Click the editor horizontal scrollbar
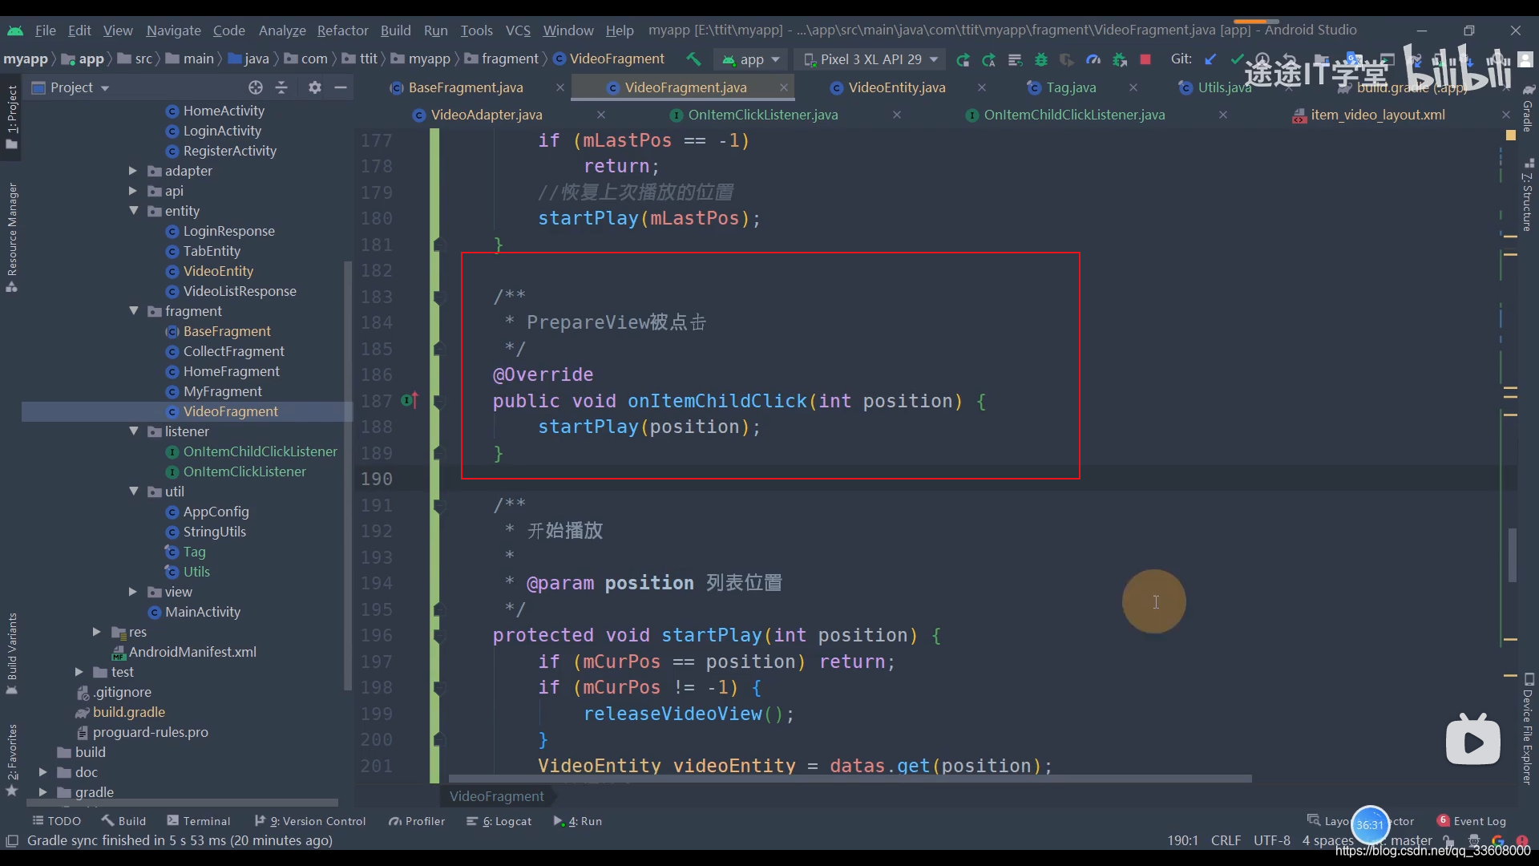Image resolution: width=1539 pixels, height=866 pixels. point(850,779)
